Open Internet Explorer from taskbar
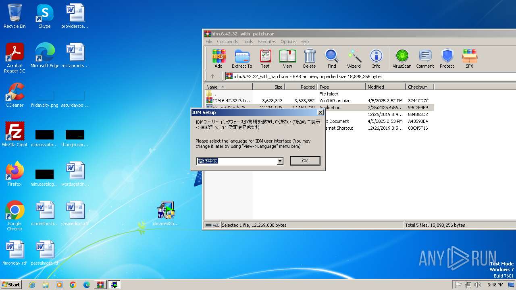Viewport: 516px width, 290px height. click(x=32, y=285)
